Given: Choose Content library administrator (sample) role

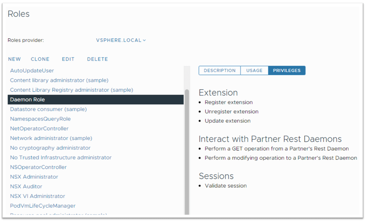Looking at the screenshot, I should click(59, 80).
